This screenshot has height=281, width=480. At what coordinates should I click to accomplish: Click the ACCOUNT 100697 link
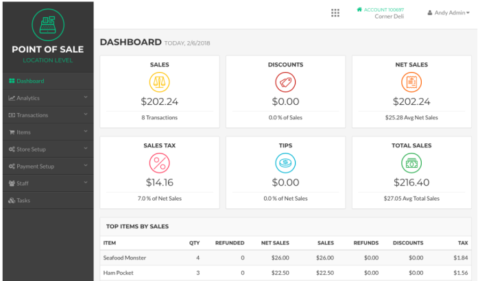pos(384,10)
